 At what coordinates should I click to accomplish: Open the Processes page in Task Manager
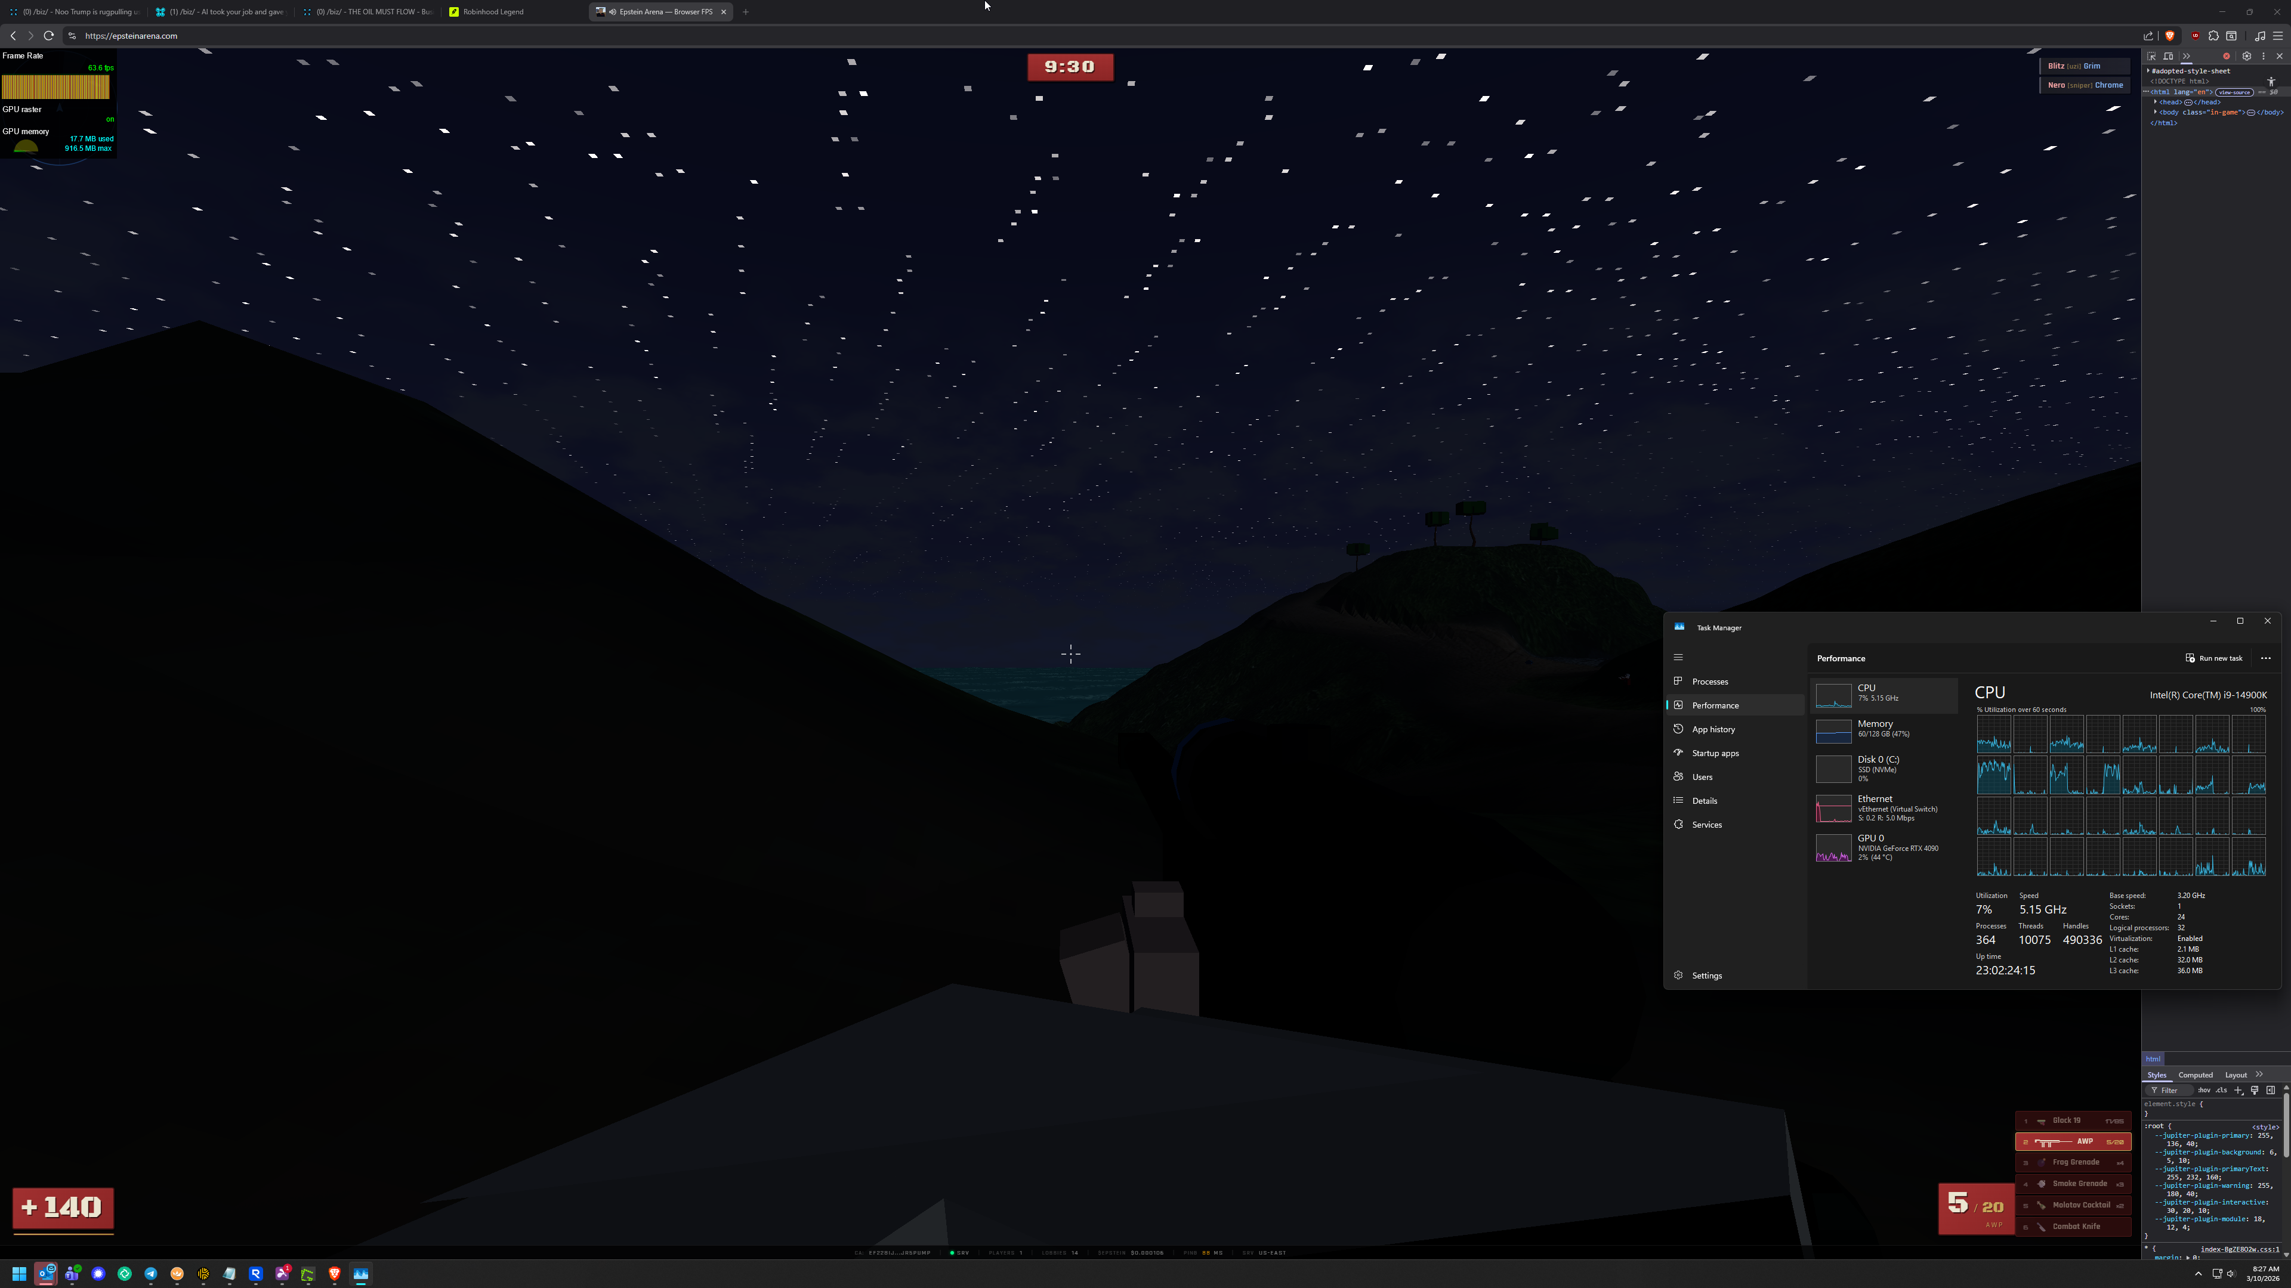(1709, 682)
